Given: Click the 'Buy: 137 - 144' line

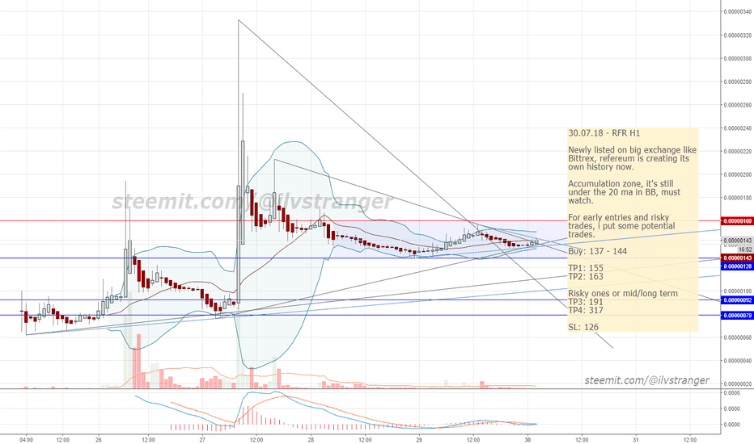Looking at the screenshot, I should click(597, 251).
